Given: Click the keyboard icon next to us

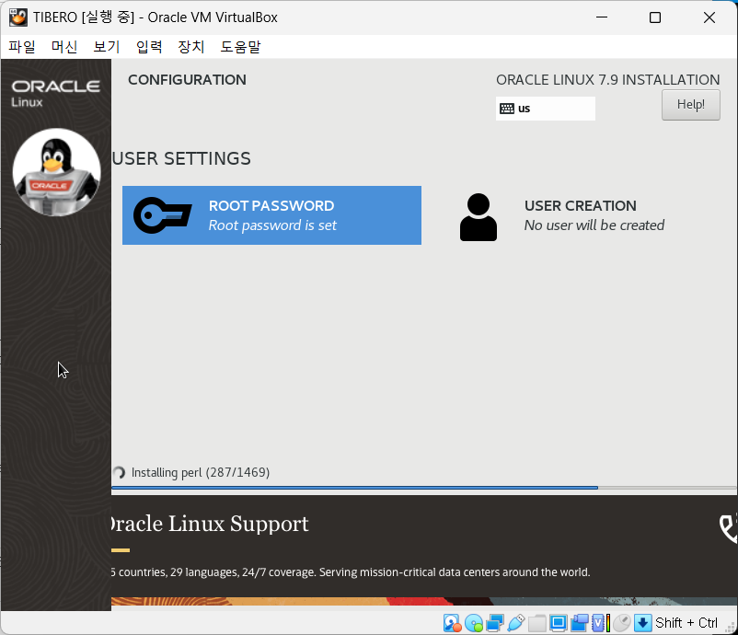Looking at the screenshot, I should point(507,109).
